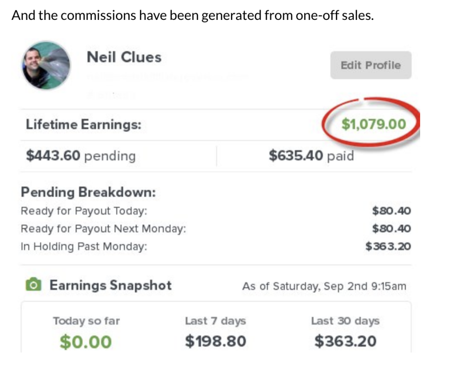Screen dimensions: 473x369
Task: Click In Holding Past Monday row
Action: coord(216,246)
